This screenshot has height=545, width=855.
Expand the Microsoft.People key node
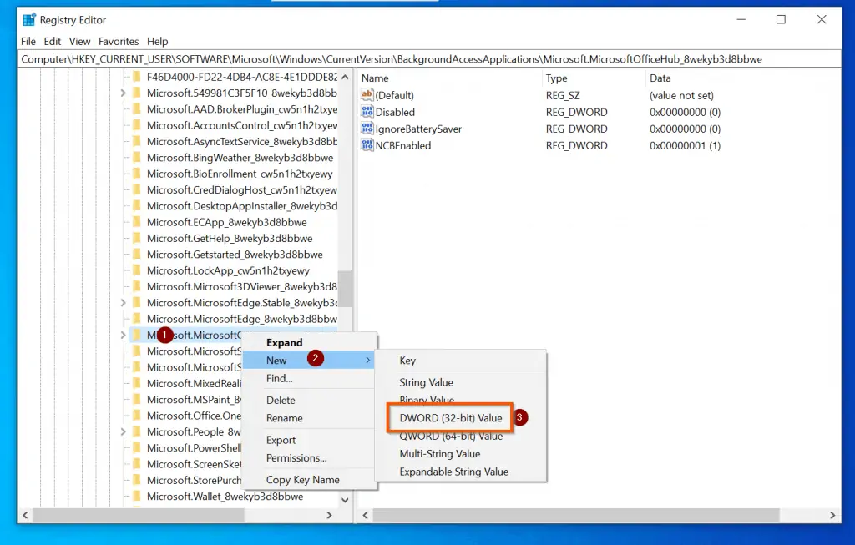tap(124, 432)
